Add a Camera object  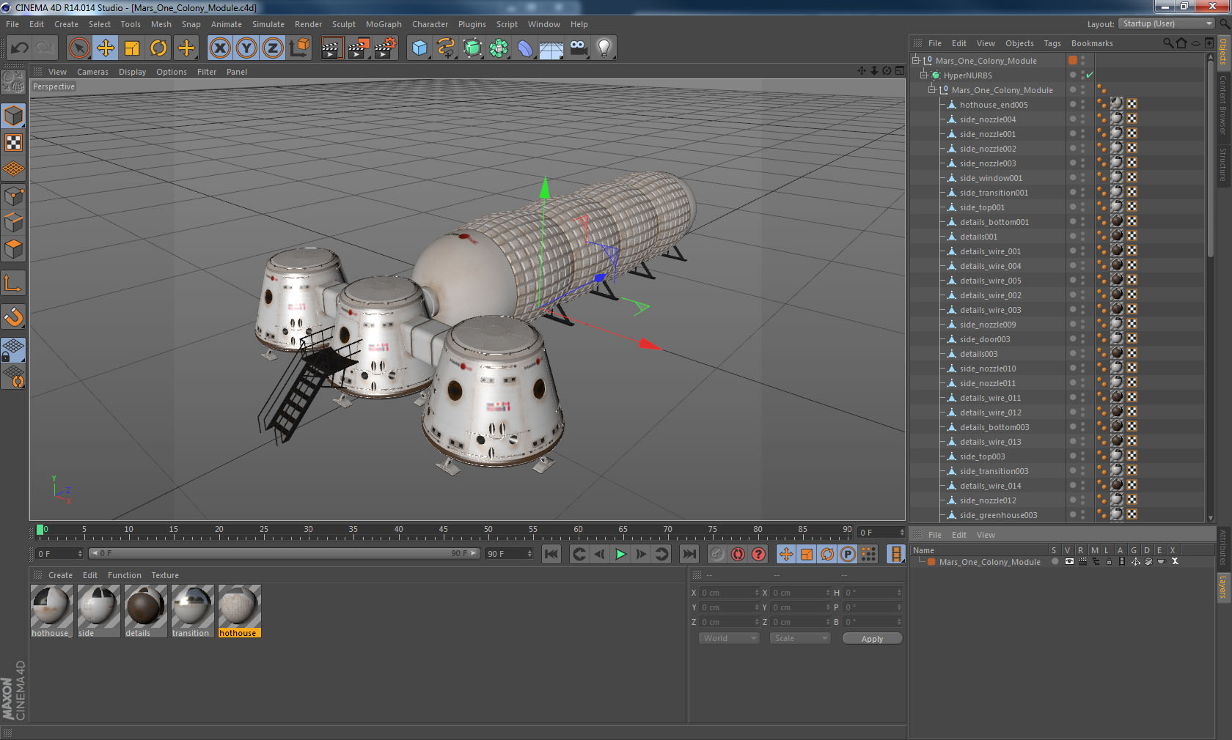click(x=578, y=48)
